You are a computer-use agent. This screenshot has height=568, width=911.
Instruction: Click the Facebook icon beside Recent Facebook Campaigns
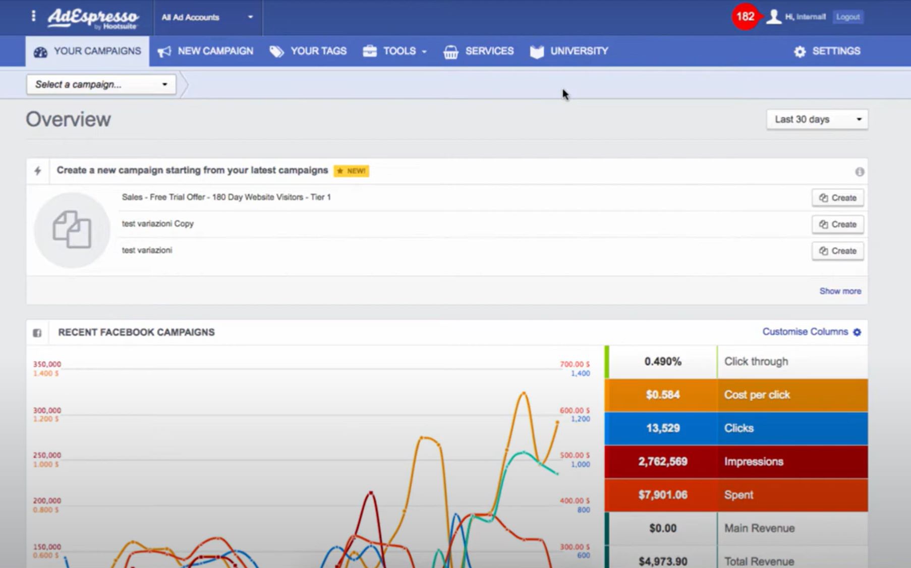click(x=38, y=333)
